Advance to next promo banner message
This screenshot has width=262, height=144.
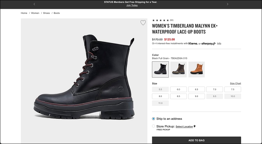click(x=227, y=4)
